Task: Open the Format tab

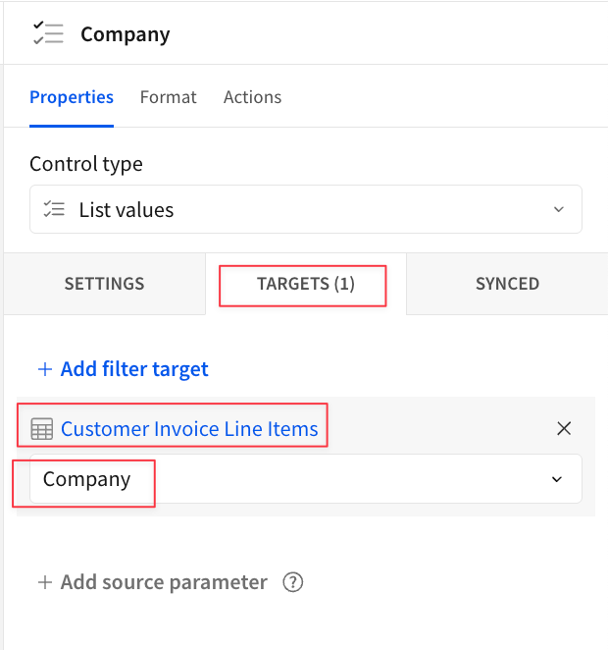Action: click(168, 97)
